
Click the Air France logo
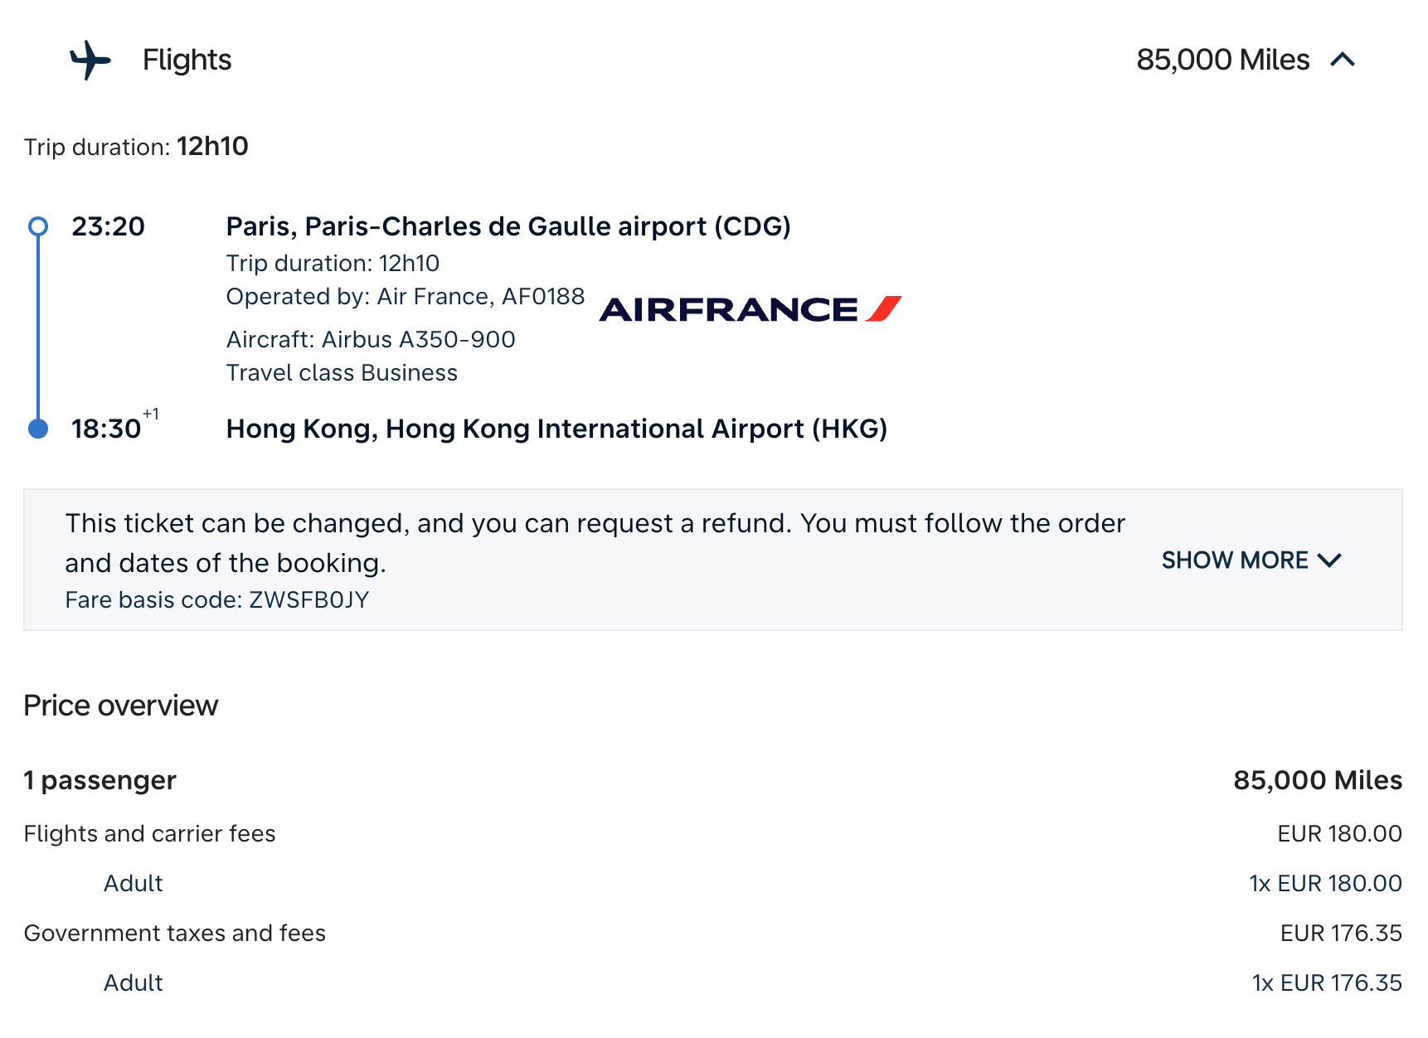click(x=750, y=308)
